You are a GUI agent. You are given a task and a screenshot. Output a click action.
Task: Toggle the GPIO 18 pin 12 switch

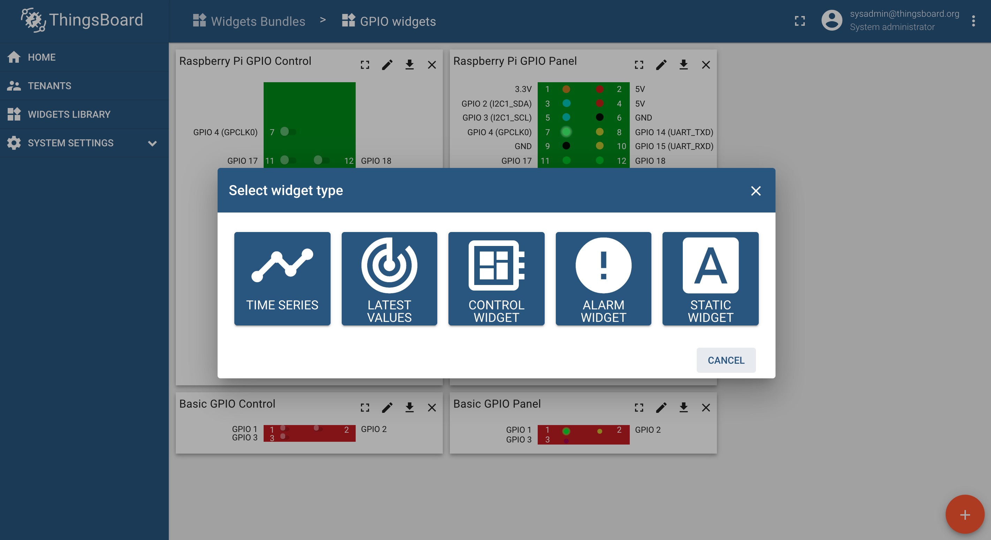click(x=321, y=160)
